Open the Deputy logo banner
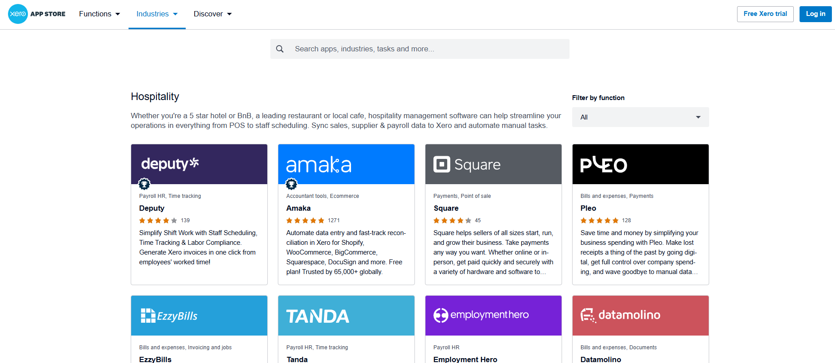The height and width of the screenshot is (363, 835). pyautogui.click(x=199, y=164)
